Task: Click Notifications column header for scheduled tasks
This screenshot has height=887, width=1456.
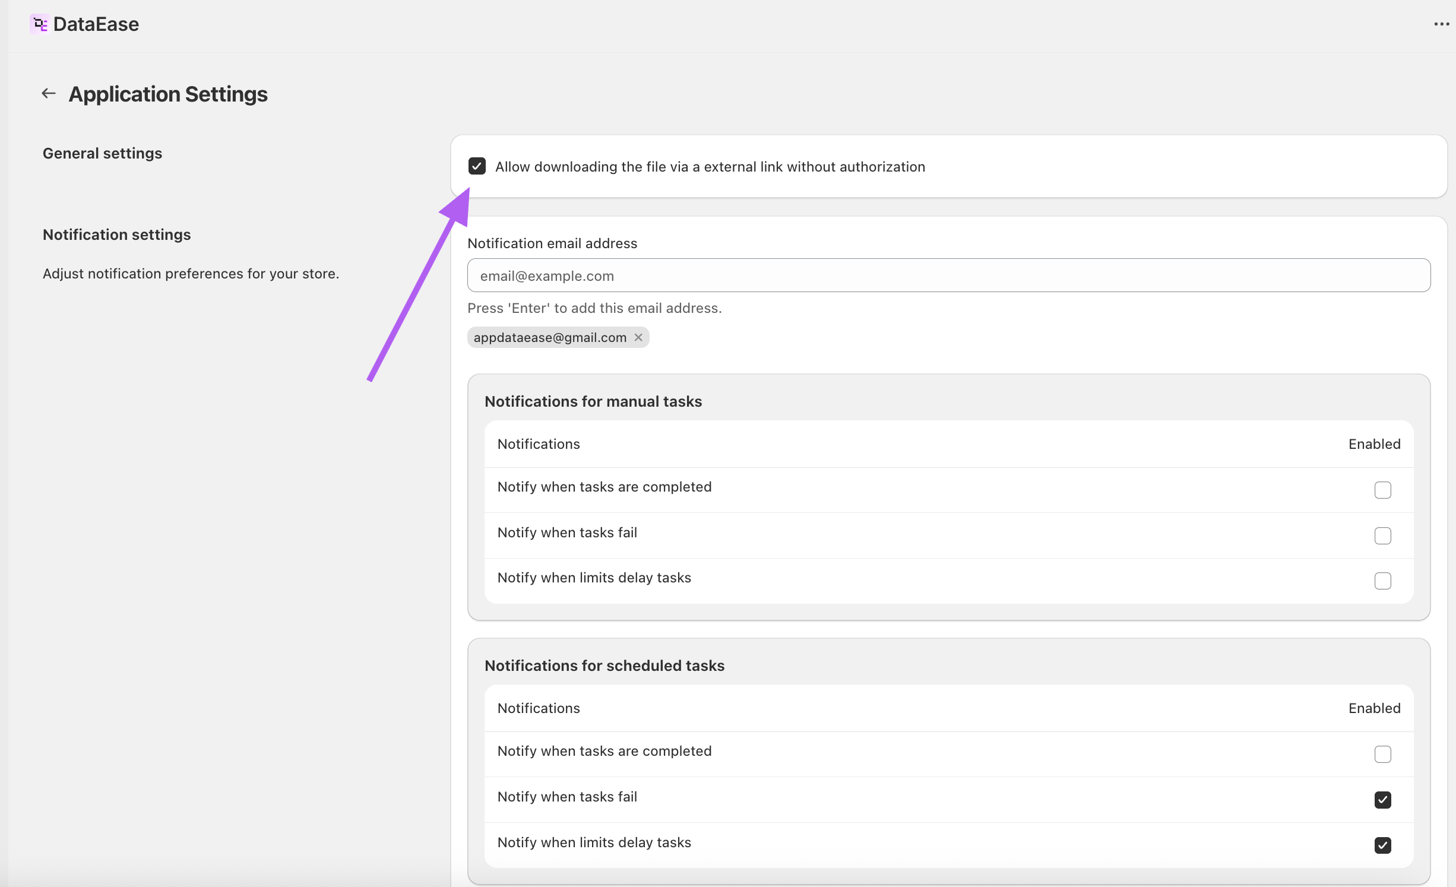Action: coord(539,708)
